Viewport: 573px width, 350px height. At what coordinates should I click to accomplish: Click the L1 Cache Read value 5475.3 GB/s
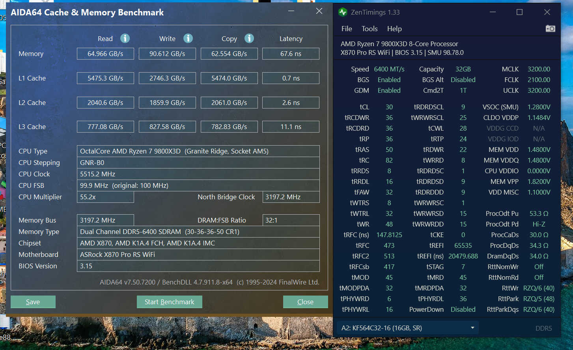tap(105, 78)
